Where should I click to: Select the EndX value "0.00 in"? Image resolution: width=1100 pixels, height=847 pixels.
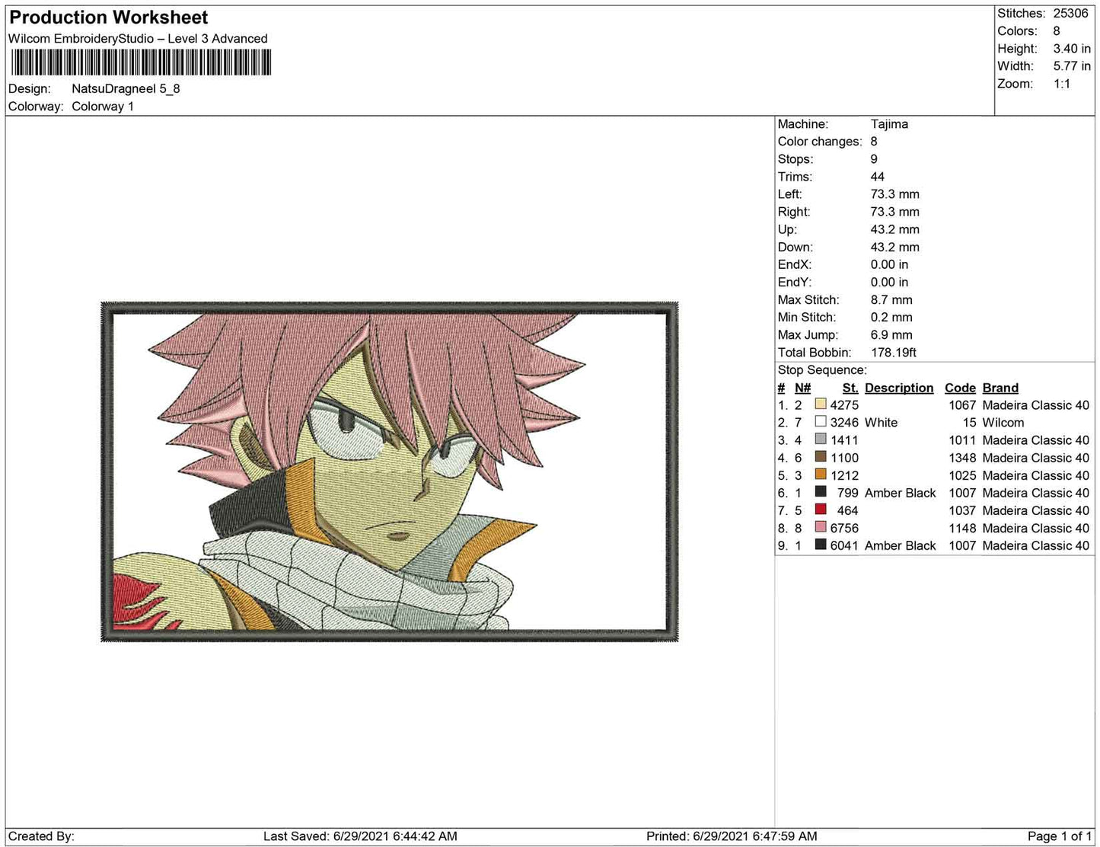tap(889, 264)
